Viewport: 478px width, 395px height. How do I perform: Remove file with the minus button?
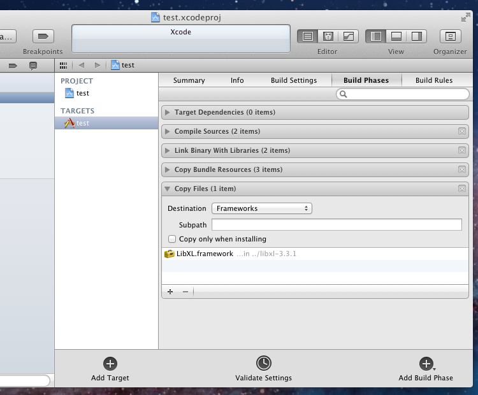[x=185, y=292]
